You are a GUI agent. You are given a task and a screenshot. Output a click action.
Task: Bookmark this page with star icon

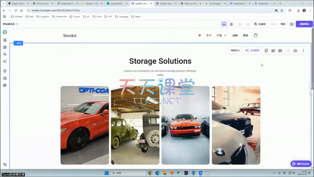[x=281, y=10]
